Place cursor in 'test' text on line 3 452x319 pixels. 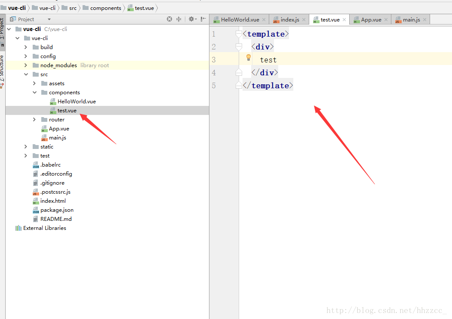click(x=268, y=60)
